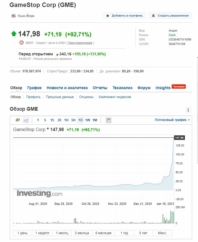Open the Компонент индексов sub-tab
This screenshot has height=242, width=198.
tap(115, 97)
